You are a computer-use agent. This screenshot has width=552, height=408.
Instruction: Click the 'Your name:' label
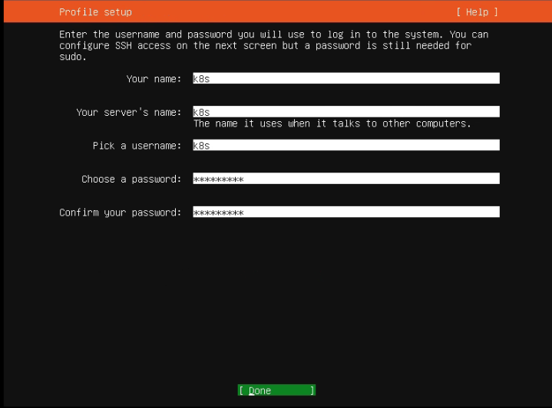[x=154, y=79]
